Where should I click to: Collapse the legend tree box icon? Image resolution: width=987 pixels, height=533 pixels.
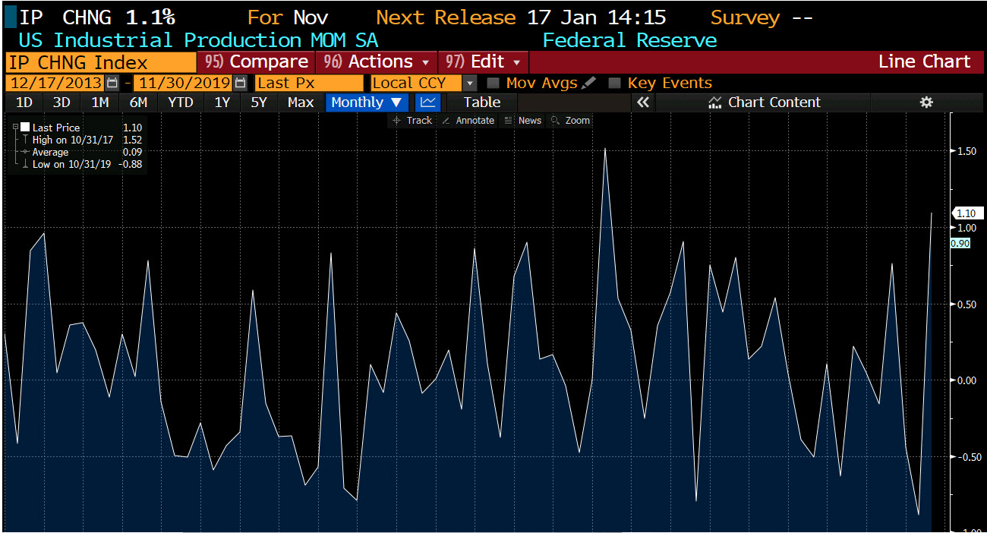coord(15,128)
